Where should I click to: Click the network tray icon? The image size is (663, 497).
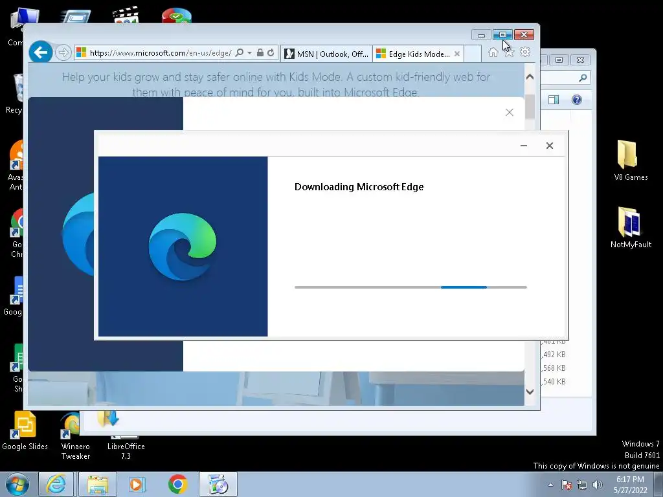[582, 485]
